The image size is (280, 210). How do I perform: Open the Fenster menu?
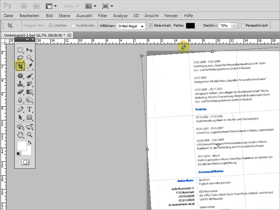pyautogui.click(x=171, y=16)
